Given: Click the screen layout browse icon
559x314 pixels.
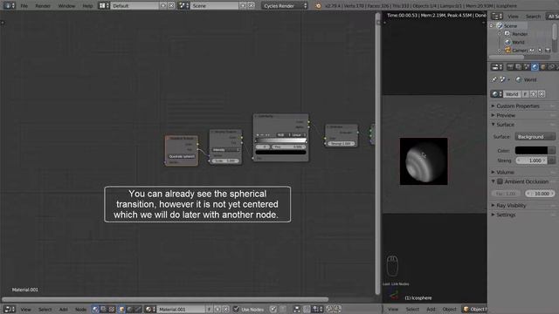Looking at the screenshot, I should (104, 6).
